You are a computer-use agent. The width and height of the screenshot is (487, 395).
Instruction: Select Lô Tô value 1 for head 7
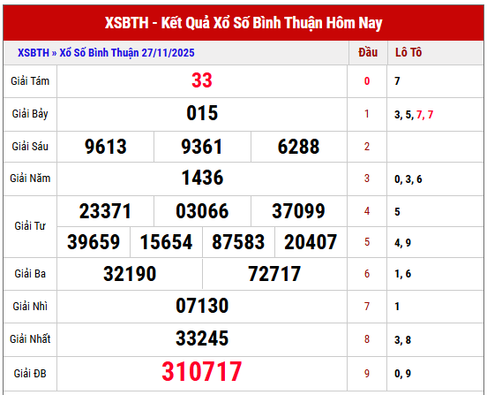click(397, 307)
